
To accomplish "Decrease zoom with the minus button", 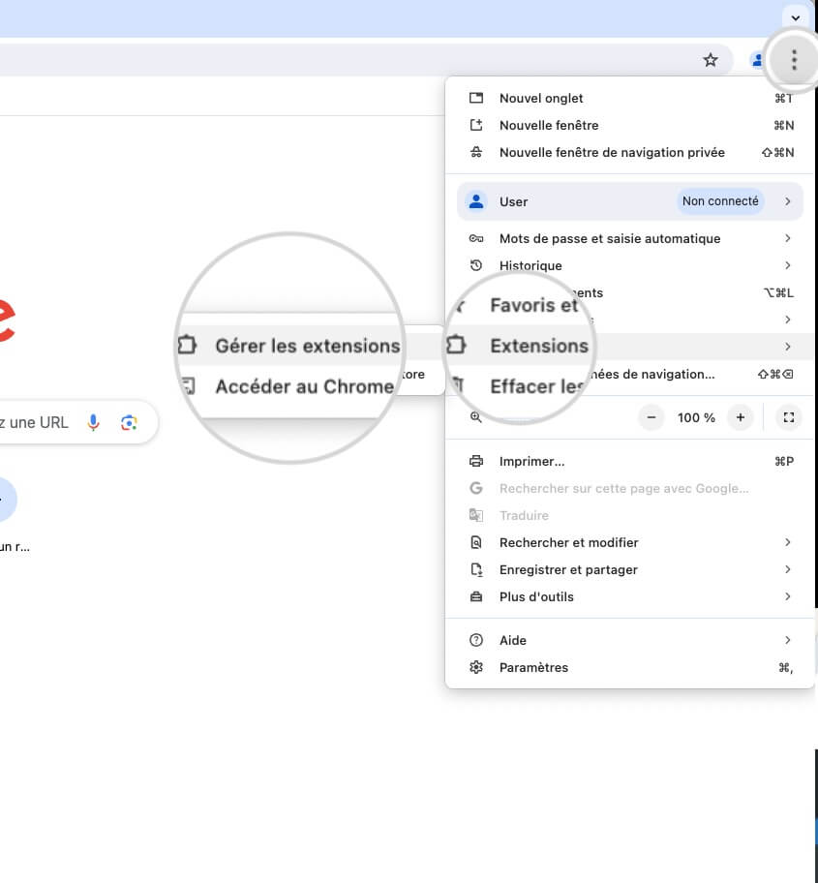I will tap(651, 417).
